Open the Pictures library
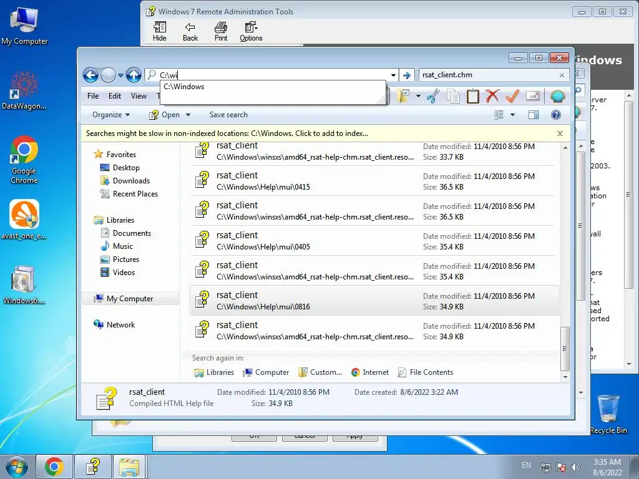Viewport: 639px width, 479px height. (126, 259)
